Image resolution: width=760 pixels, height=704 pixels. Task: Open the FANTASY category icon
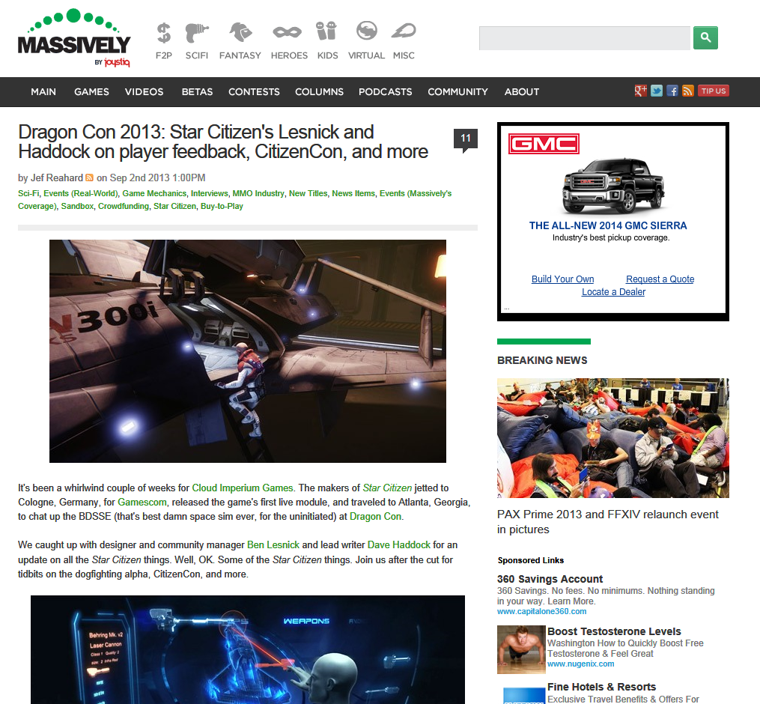[240, 33]
